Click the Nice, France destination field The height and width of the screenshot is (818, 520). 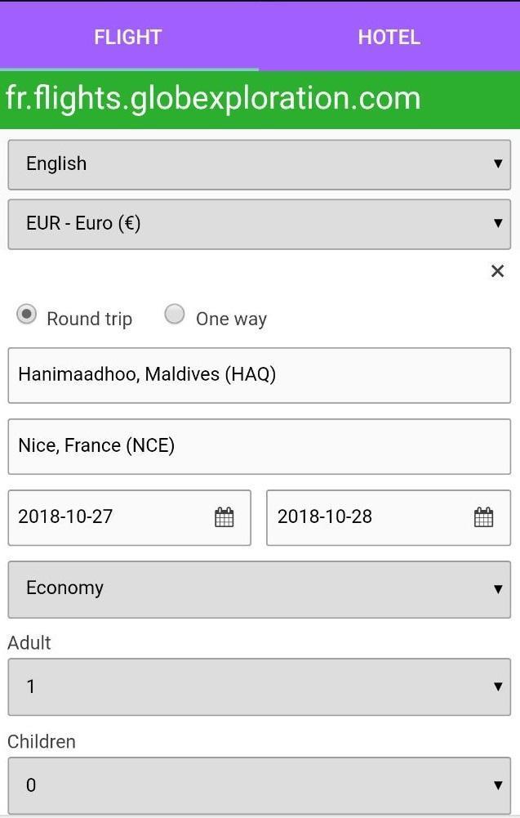(259, 446)
